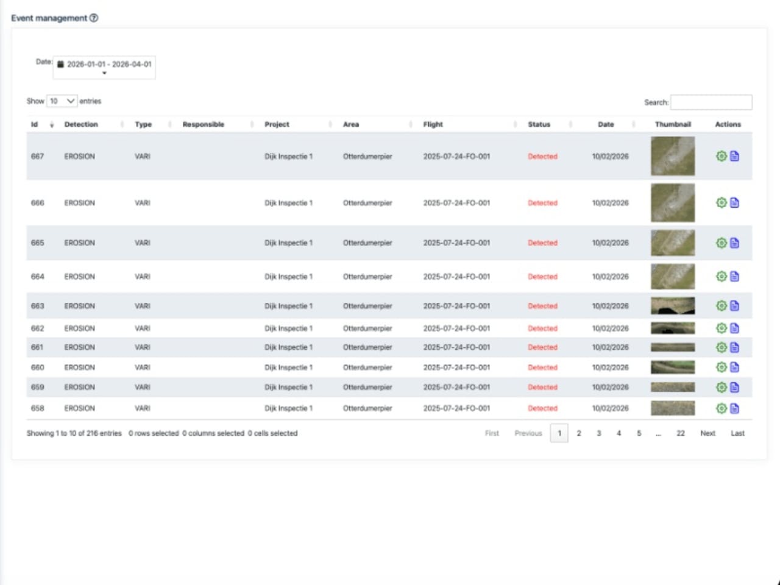This screenshot has width=780, height=585.
Task: Click Otterdumerpier cell in row 665
Action: tap(367, 243)
